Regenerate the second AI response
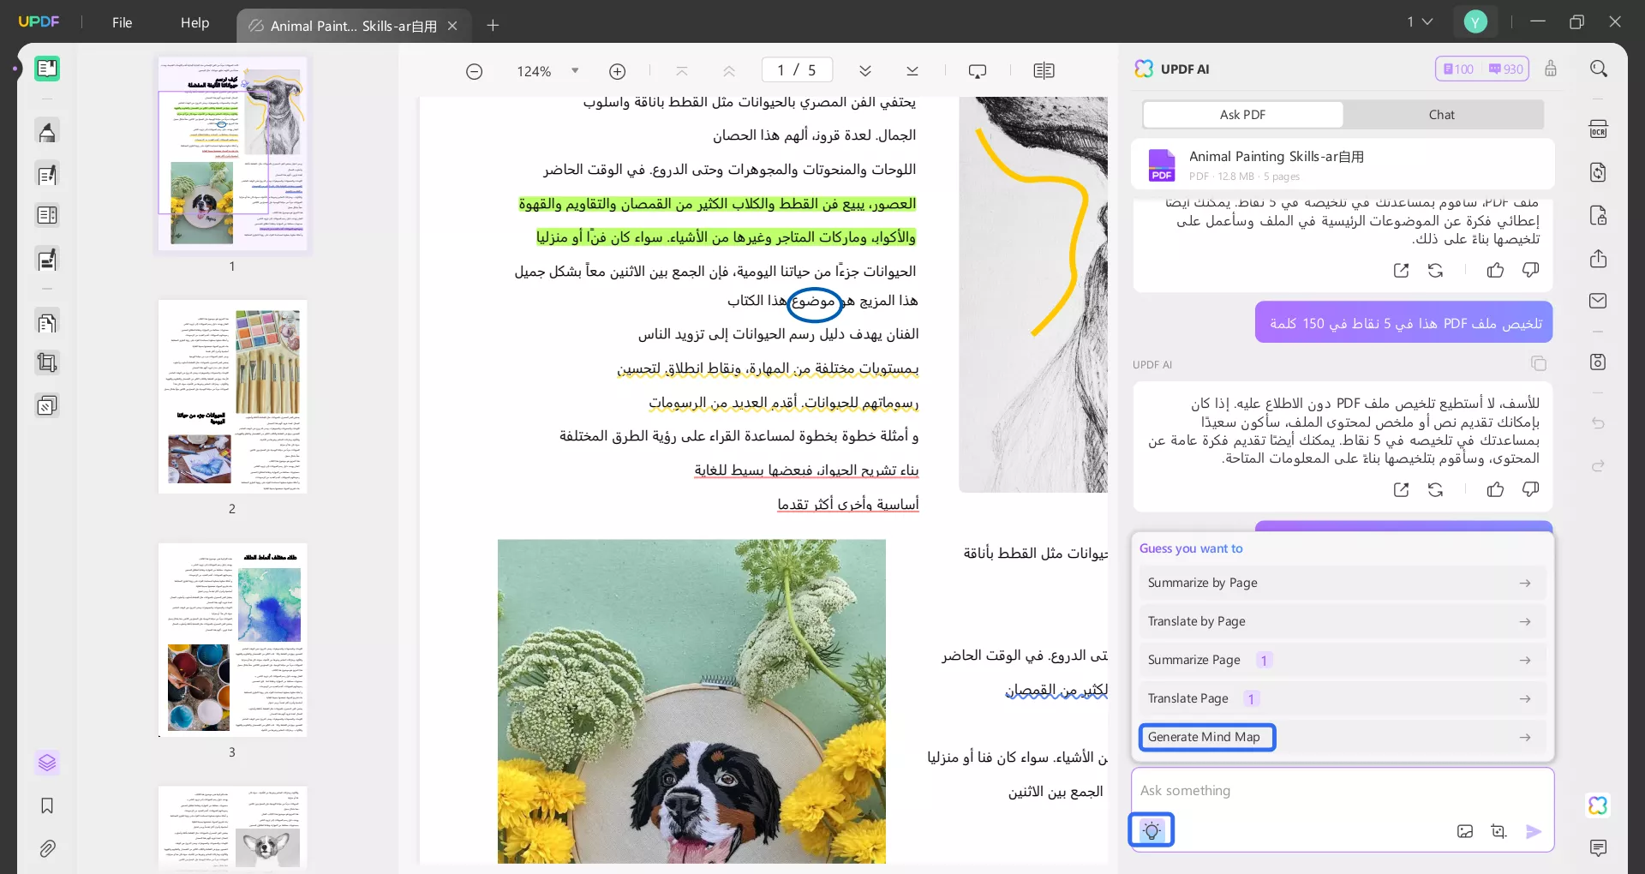 point(1436,490)
